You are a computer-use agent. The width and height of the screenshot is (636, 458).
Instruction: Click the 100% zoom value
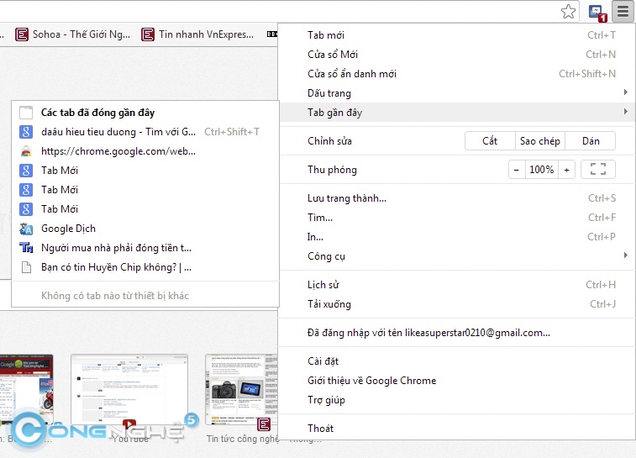(542, 170)
